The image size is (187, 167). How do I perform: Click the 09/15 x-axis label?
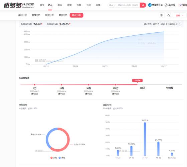(105, 66)
